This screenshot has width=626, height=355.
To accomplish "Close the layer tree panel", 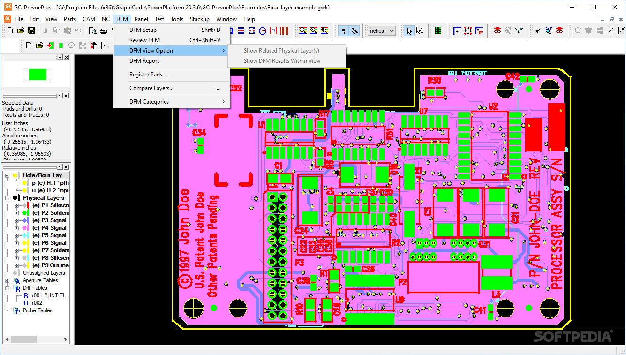I will pos(66,167).
